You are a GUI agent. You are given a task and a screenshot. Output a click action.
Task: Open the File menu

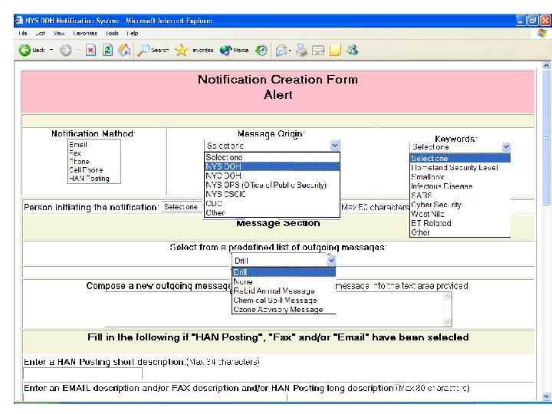(22, 34)
